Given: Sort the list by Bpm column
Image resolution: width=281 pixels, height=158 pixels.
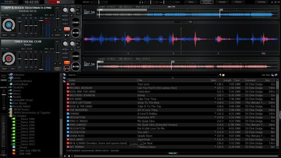Looking at the screenshot, I should (x=217, y=80).
